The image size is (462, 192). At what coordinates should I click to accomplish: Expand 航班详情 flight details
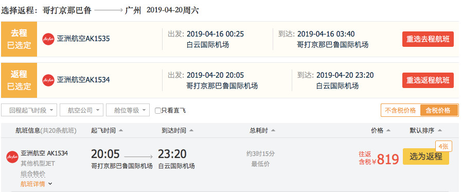click(36, 184)
